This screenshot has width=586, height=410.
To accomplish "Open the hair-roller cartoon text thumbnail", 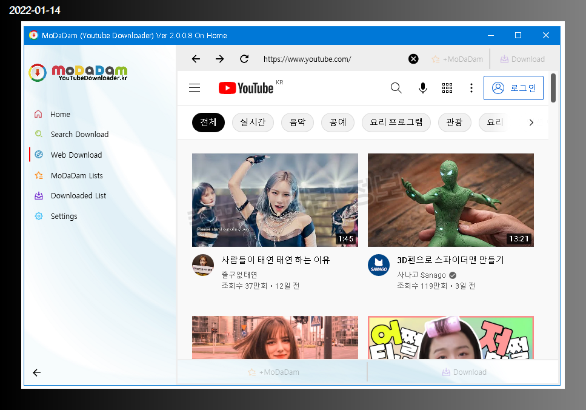I will point(451,337).
